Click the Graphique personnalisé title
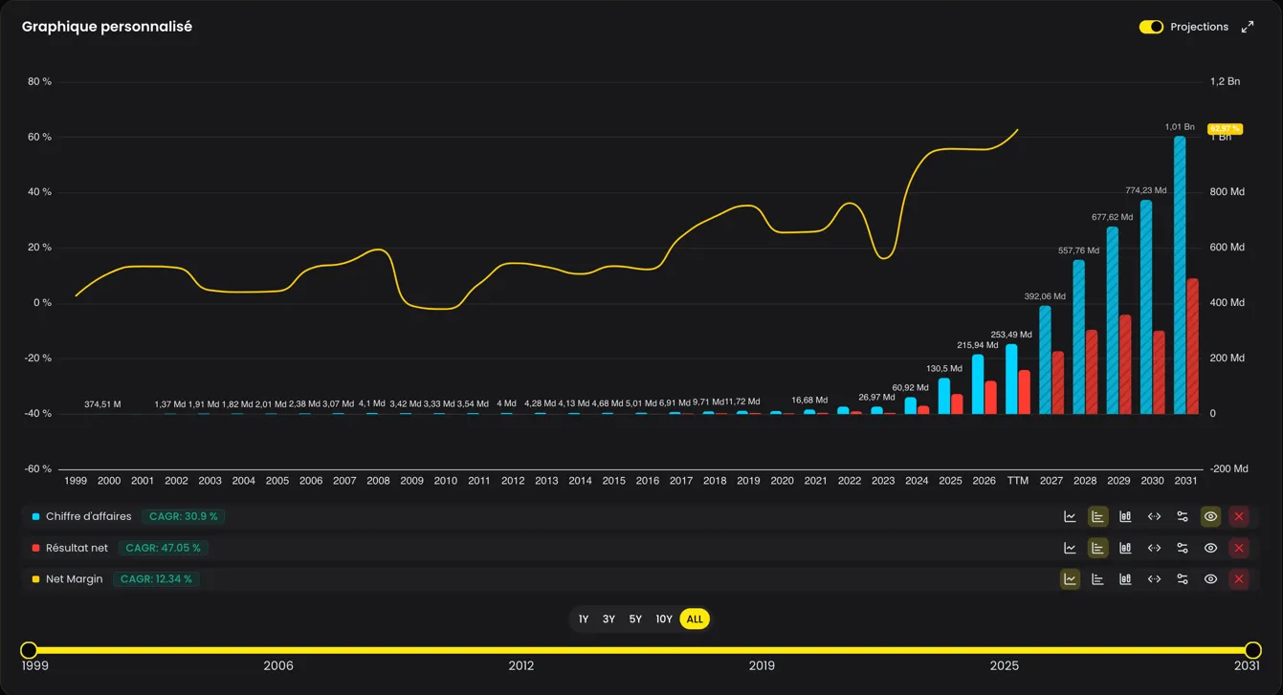The height and width of the screenshot is (695, 1283). click(x=107, y=27)
